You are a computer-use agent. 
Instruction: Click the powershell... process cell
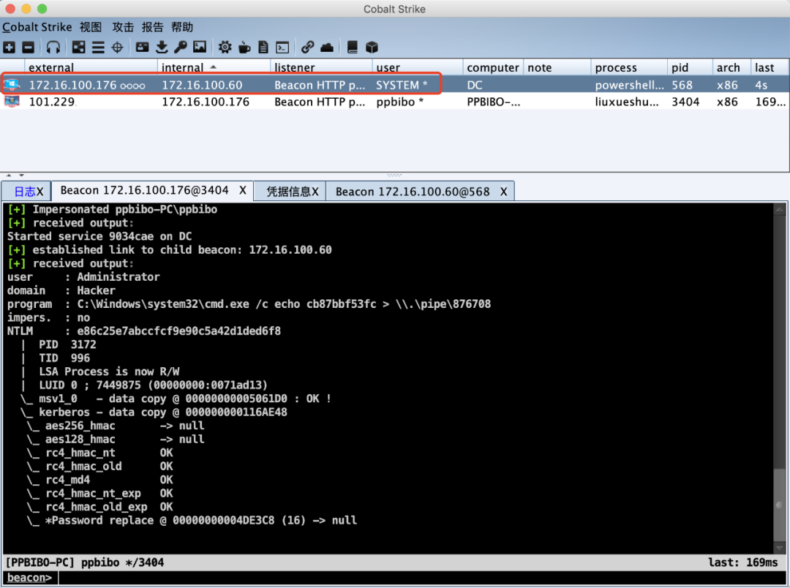[629, 85]
